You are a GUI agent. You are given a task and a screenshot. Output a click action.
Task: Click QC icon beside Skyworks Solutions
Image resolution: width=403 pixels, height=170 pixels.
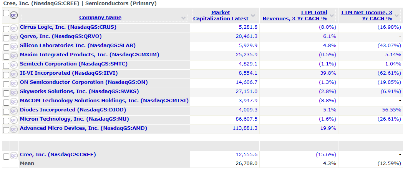(x=13, y=93)
